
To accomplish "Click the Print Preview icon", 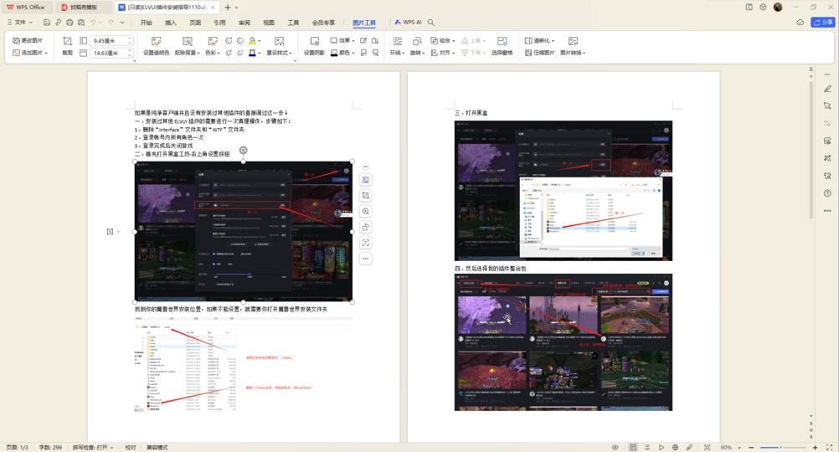I will click(x=81, y=23).
